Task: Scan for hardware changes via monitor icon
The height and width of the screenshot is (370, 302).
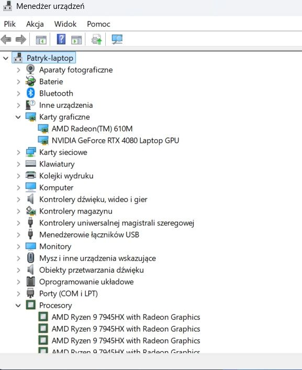Action: pyautogui.click(x=117, y=39)
